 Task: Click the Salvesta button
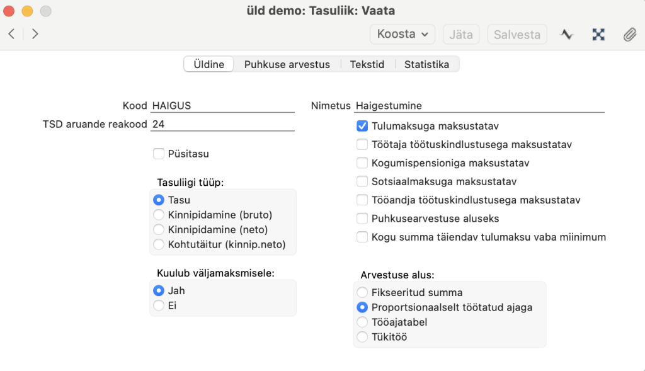[x=517, y=34]
